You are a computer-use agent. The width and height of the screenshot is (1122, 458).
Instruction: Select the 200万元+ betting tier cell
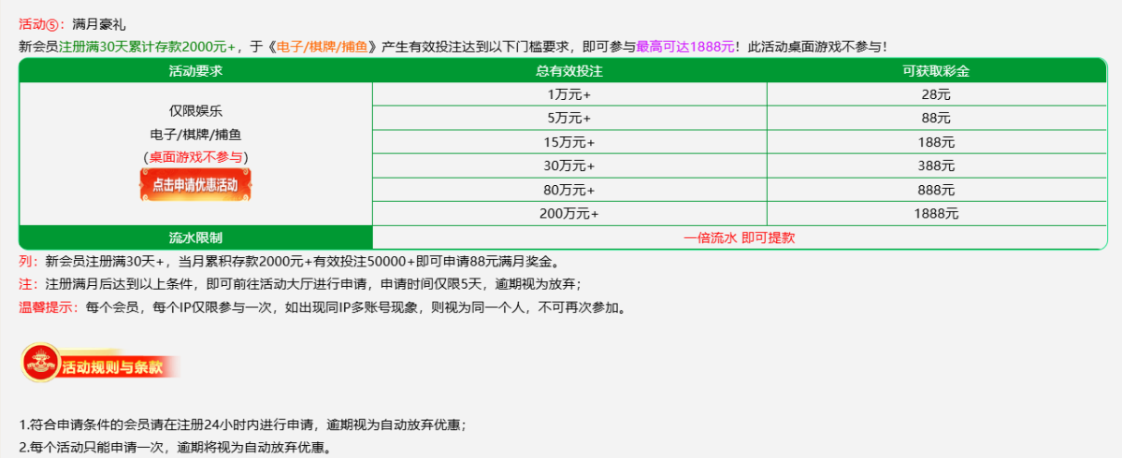tap(568, 213)
